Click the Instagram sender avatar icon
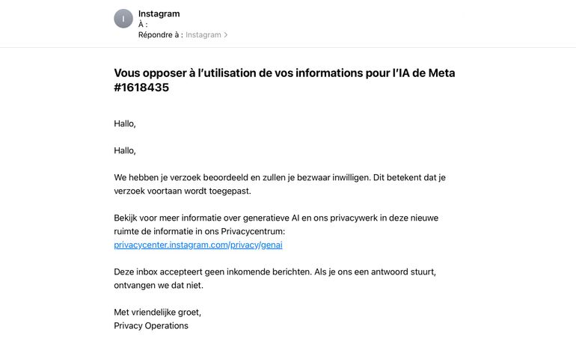The width and height of the screenshot is (576, 356). [123, 19]
